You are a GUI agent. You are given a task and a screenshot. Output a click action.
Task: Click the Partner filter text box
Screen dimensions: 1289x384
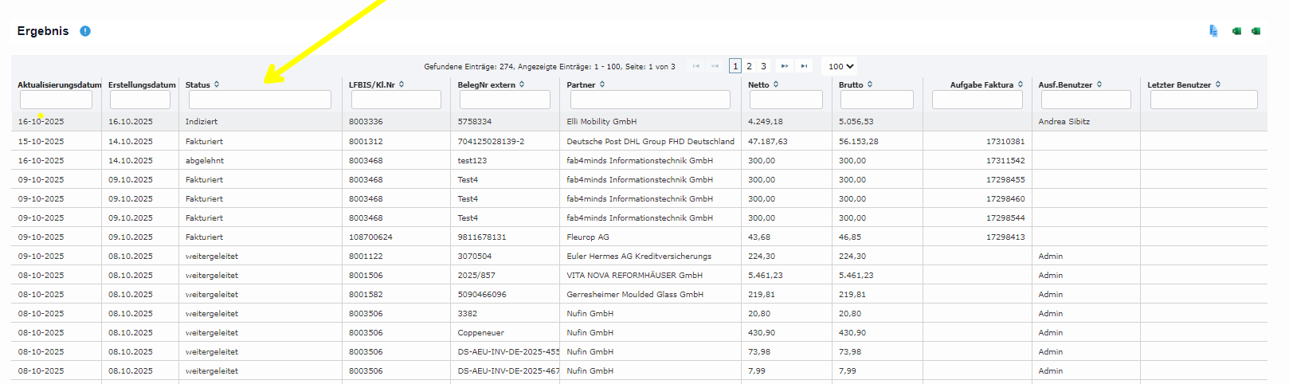(648, 100)
